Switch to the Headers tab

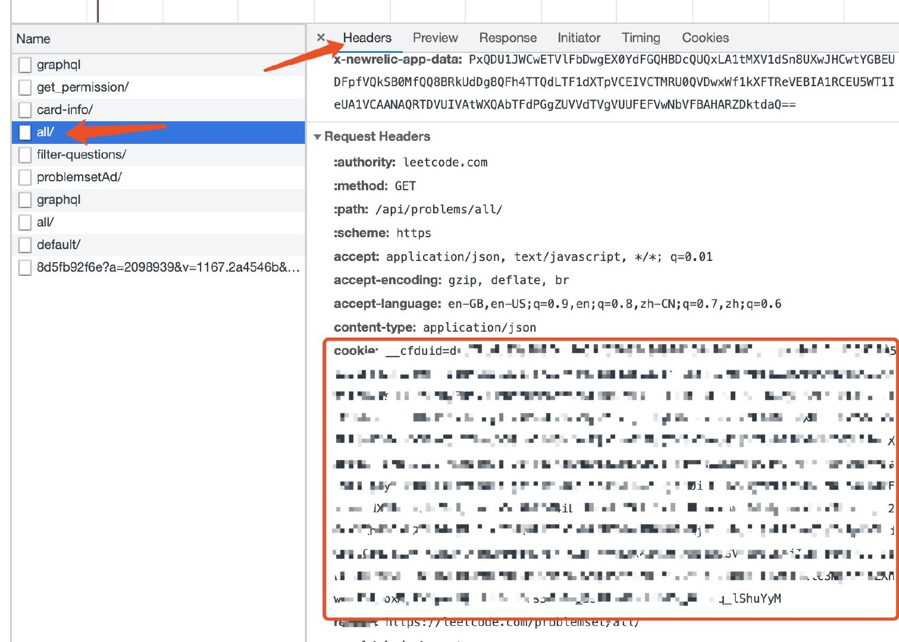(x=367, y=37)
